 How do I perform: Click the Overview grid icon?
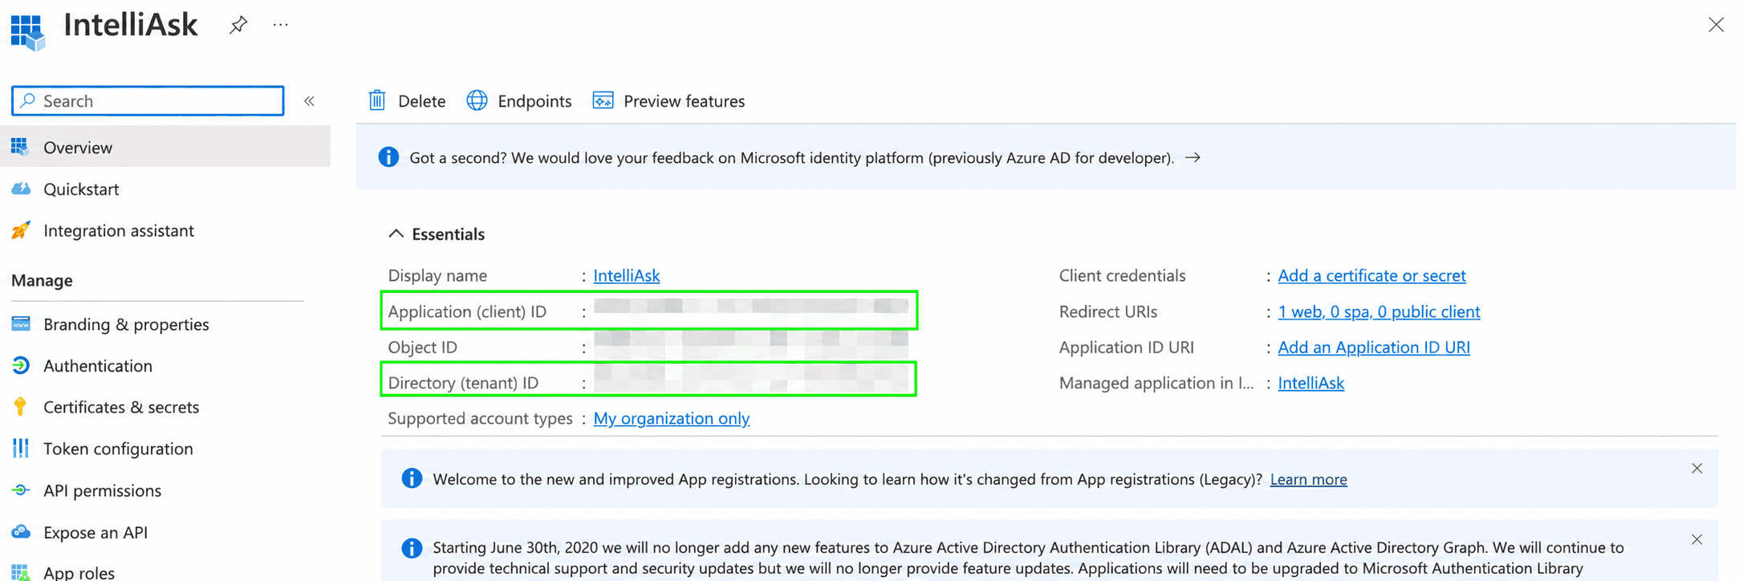pos(20,147)
